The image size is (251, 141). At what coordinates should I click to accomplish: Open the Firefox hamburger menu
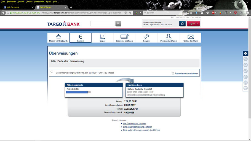[247, 13]
